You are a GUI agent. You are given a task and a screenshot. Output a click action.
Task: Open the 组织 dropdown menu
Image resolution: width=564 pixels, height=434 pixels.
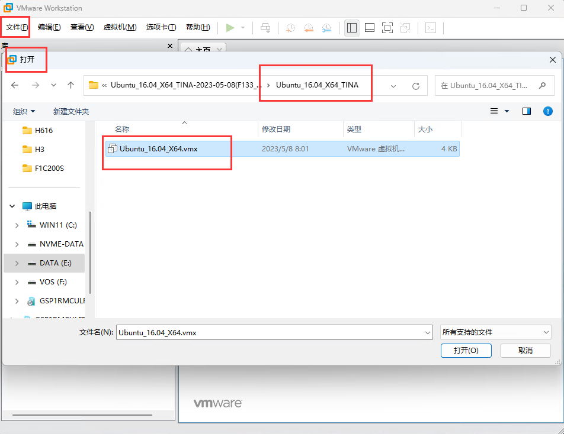tap(24, 111)
